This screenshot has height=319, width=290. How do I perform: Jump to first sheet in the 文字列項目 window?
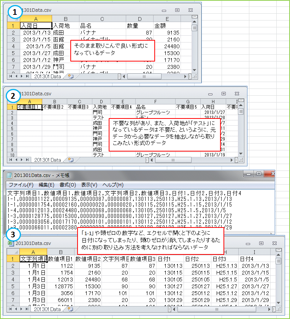click(x=11, y=309)
